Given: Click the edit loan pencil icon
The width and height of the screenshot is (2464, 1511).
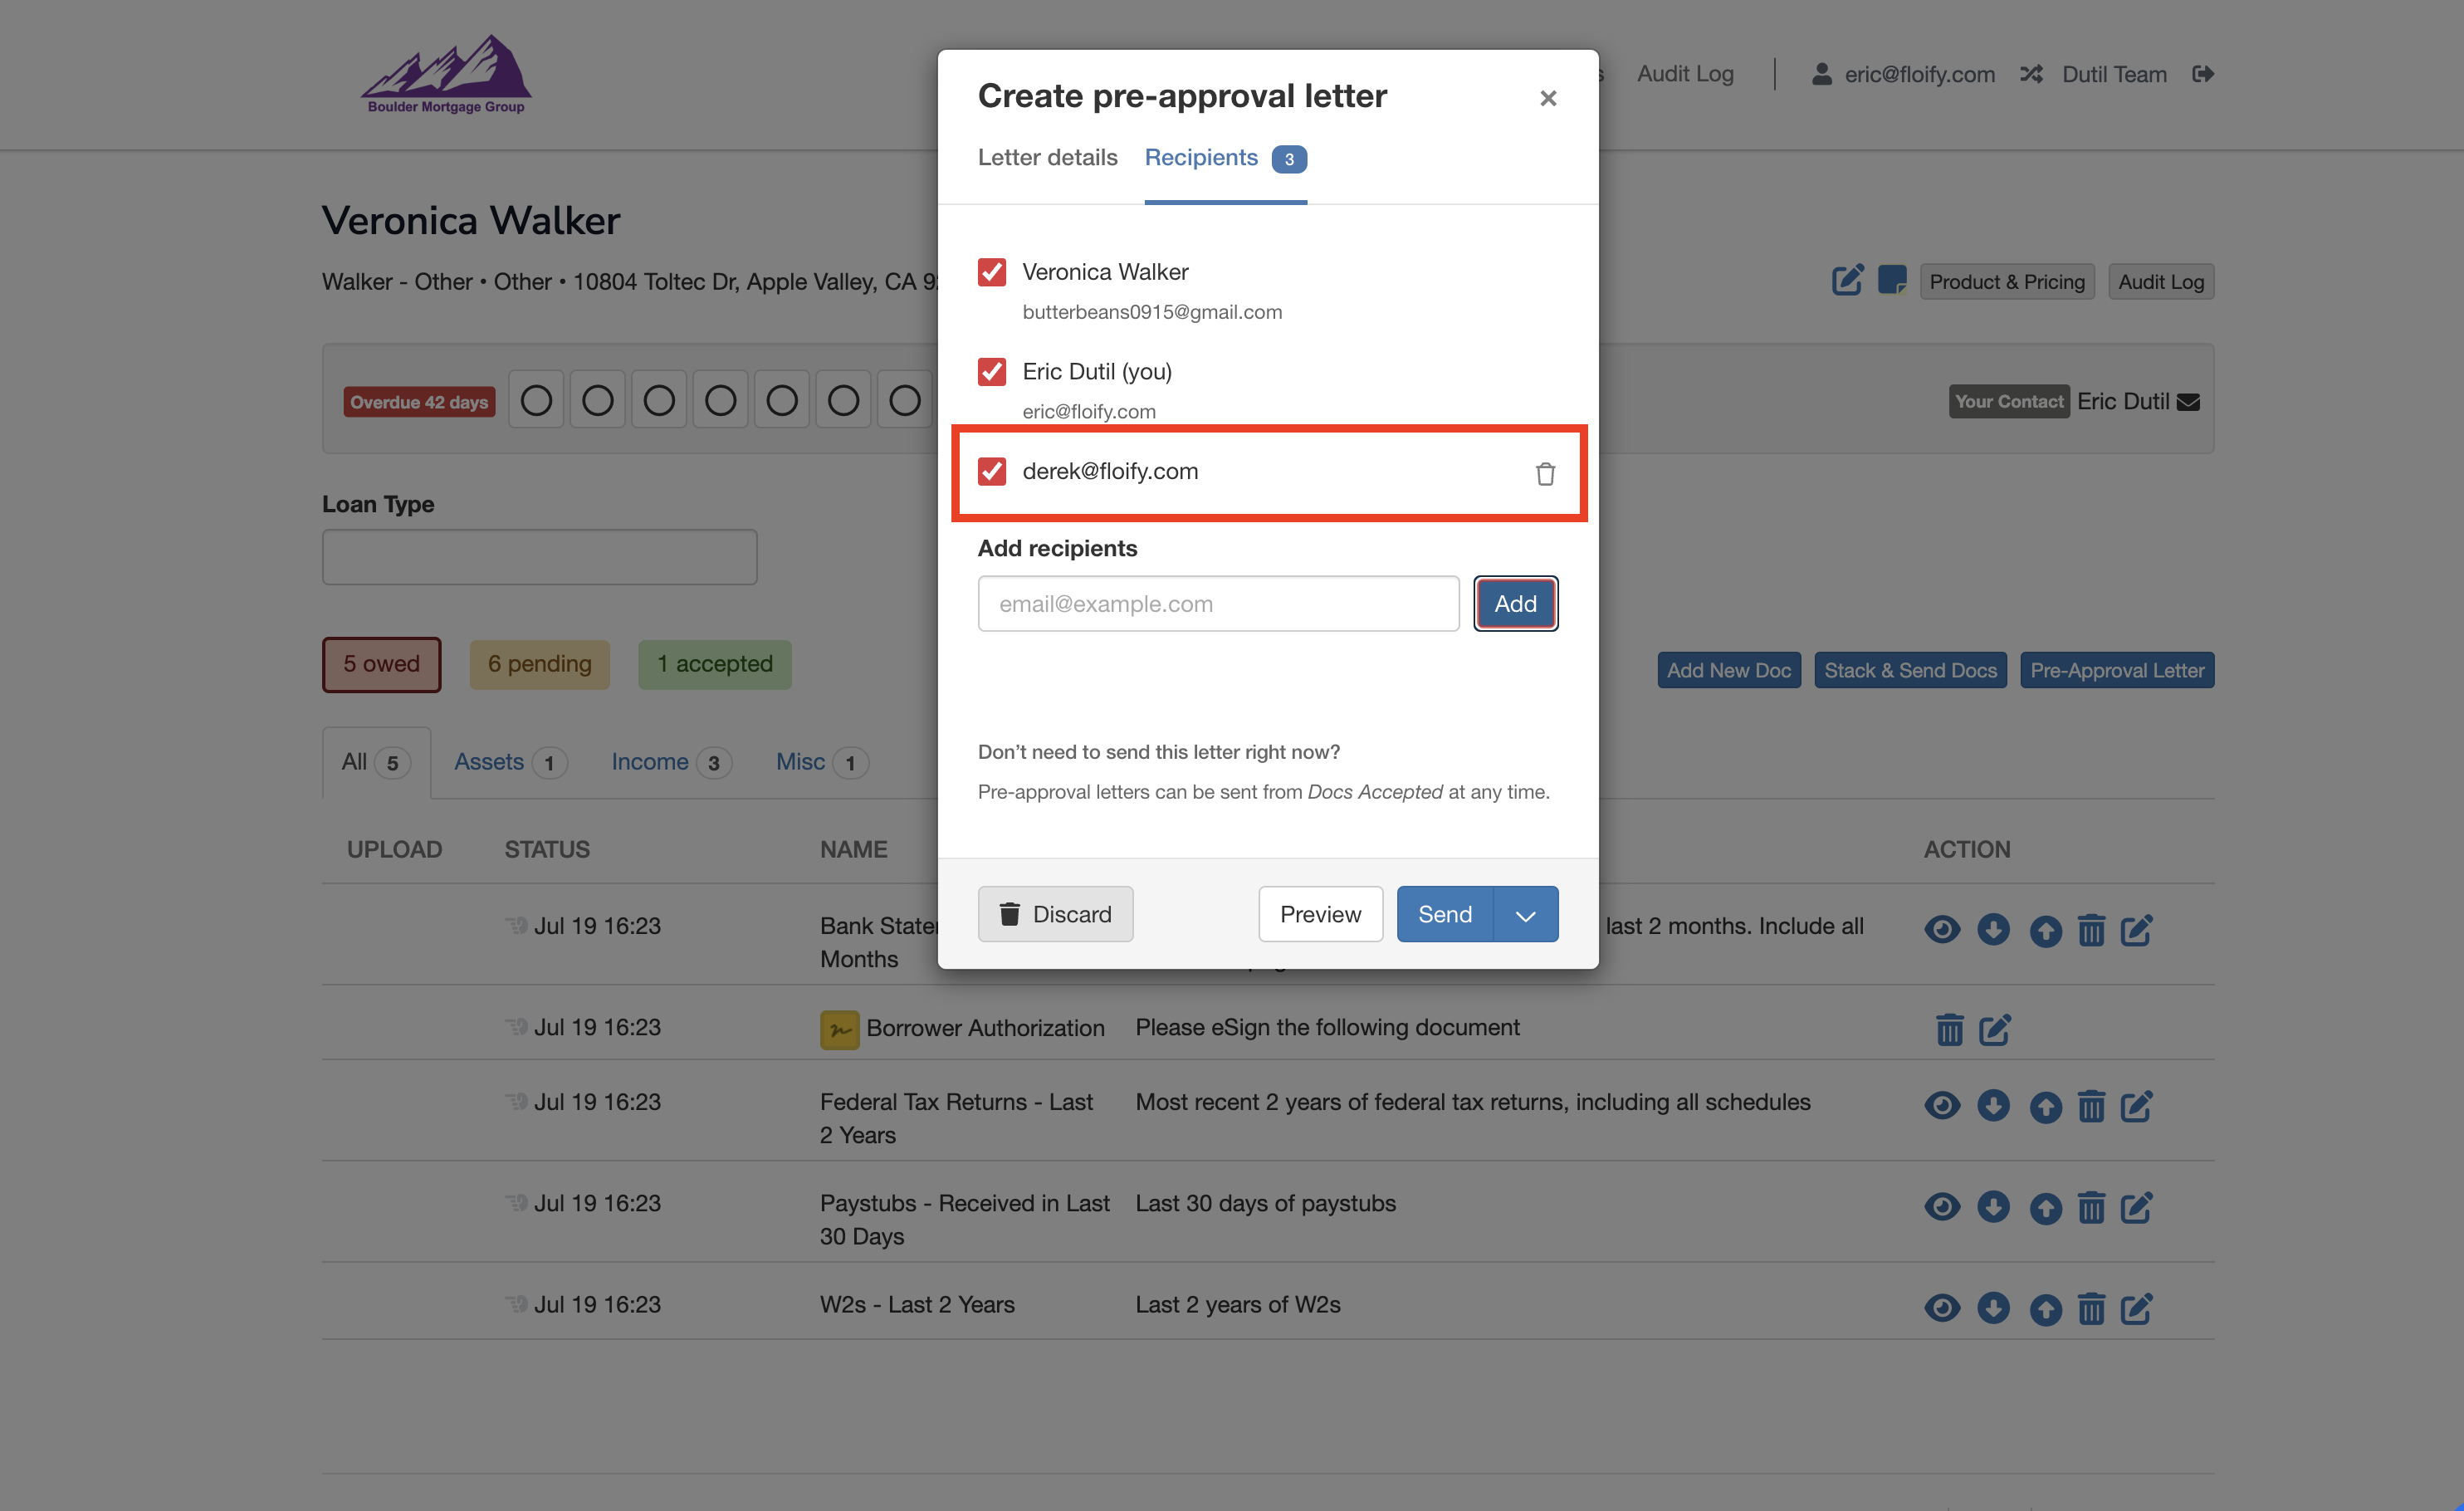Looking at the screenshot, I should click(1846, 281).
